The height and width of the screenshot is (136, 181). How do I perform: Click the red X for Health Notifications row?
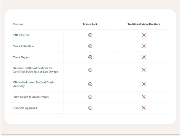tap(144, 70)
